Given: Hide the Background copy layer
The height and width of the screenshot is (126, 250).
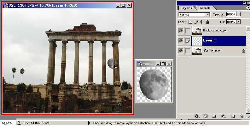Looking at the screenshot, I should 181,31.
